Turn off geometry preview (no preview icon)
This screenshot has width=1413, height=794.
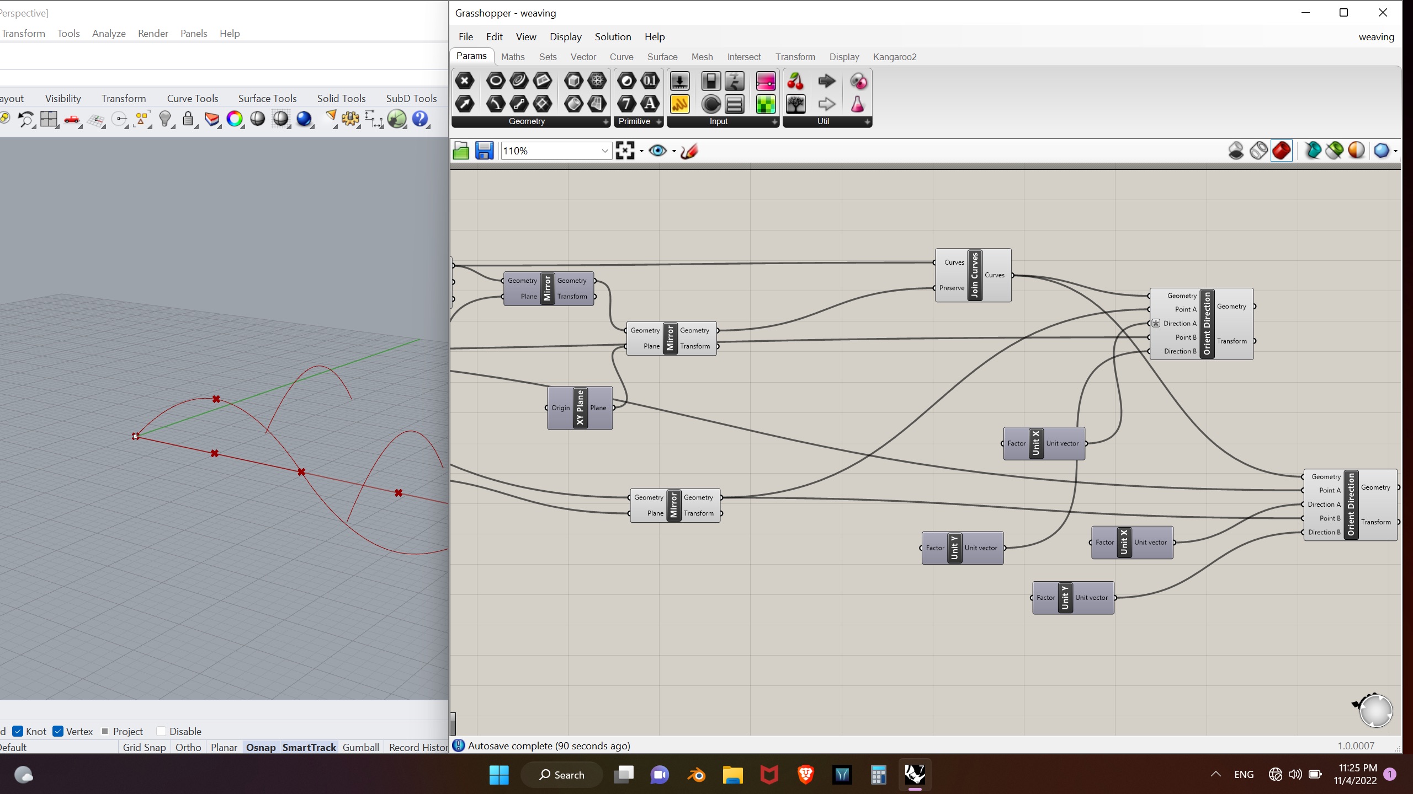tap(1236, 150)
